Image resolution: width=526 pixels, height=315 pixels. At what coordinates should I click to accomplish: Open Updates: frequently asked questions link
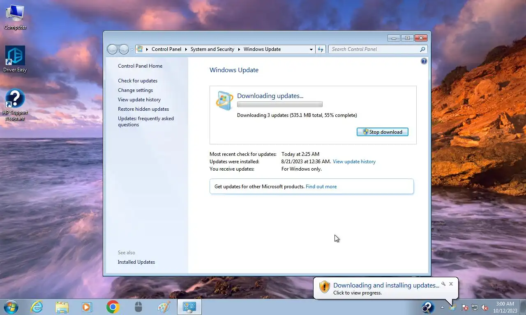(146, 121)
